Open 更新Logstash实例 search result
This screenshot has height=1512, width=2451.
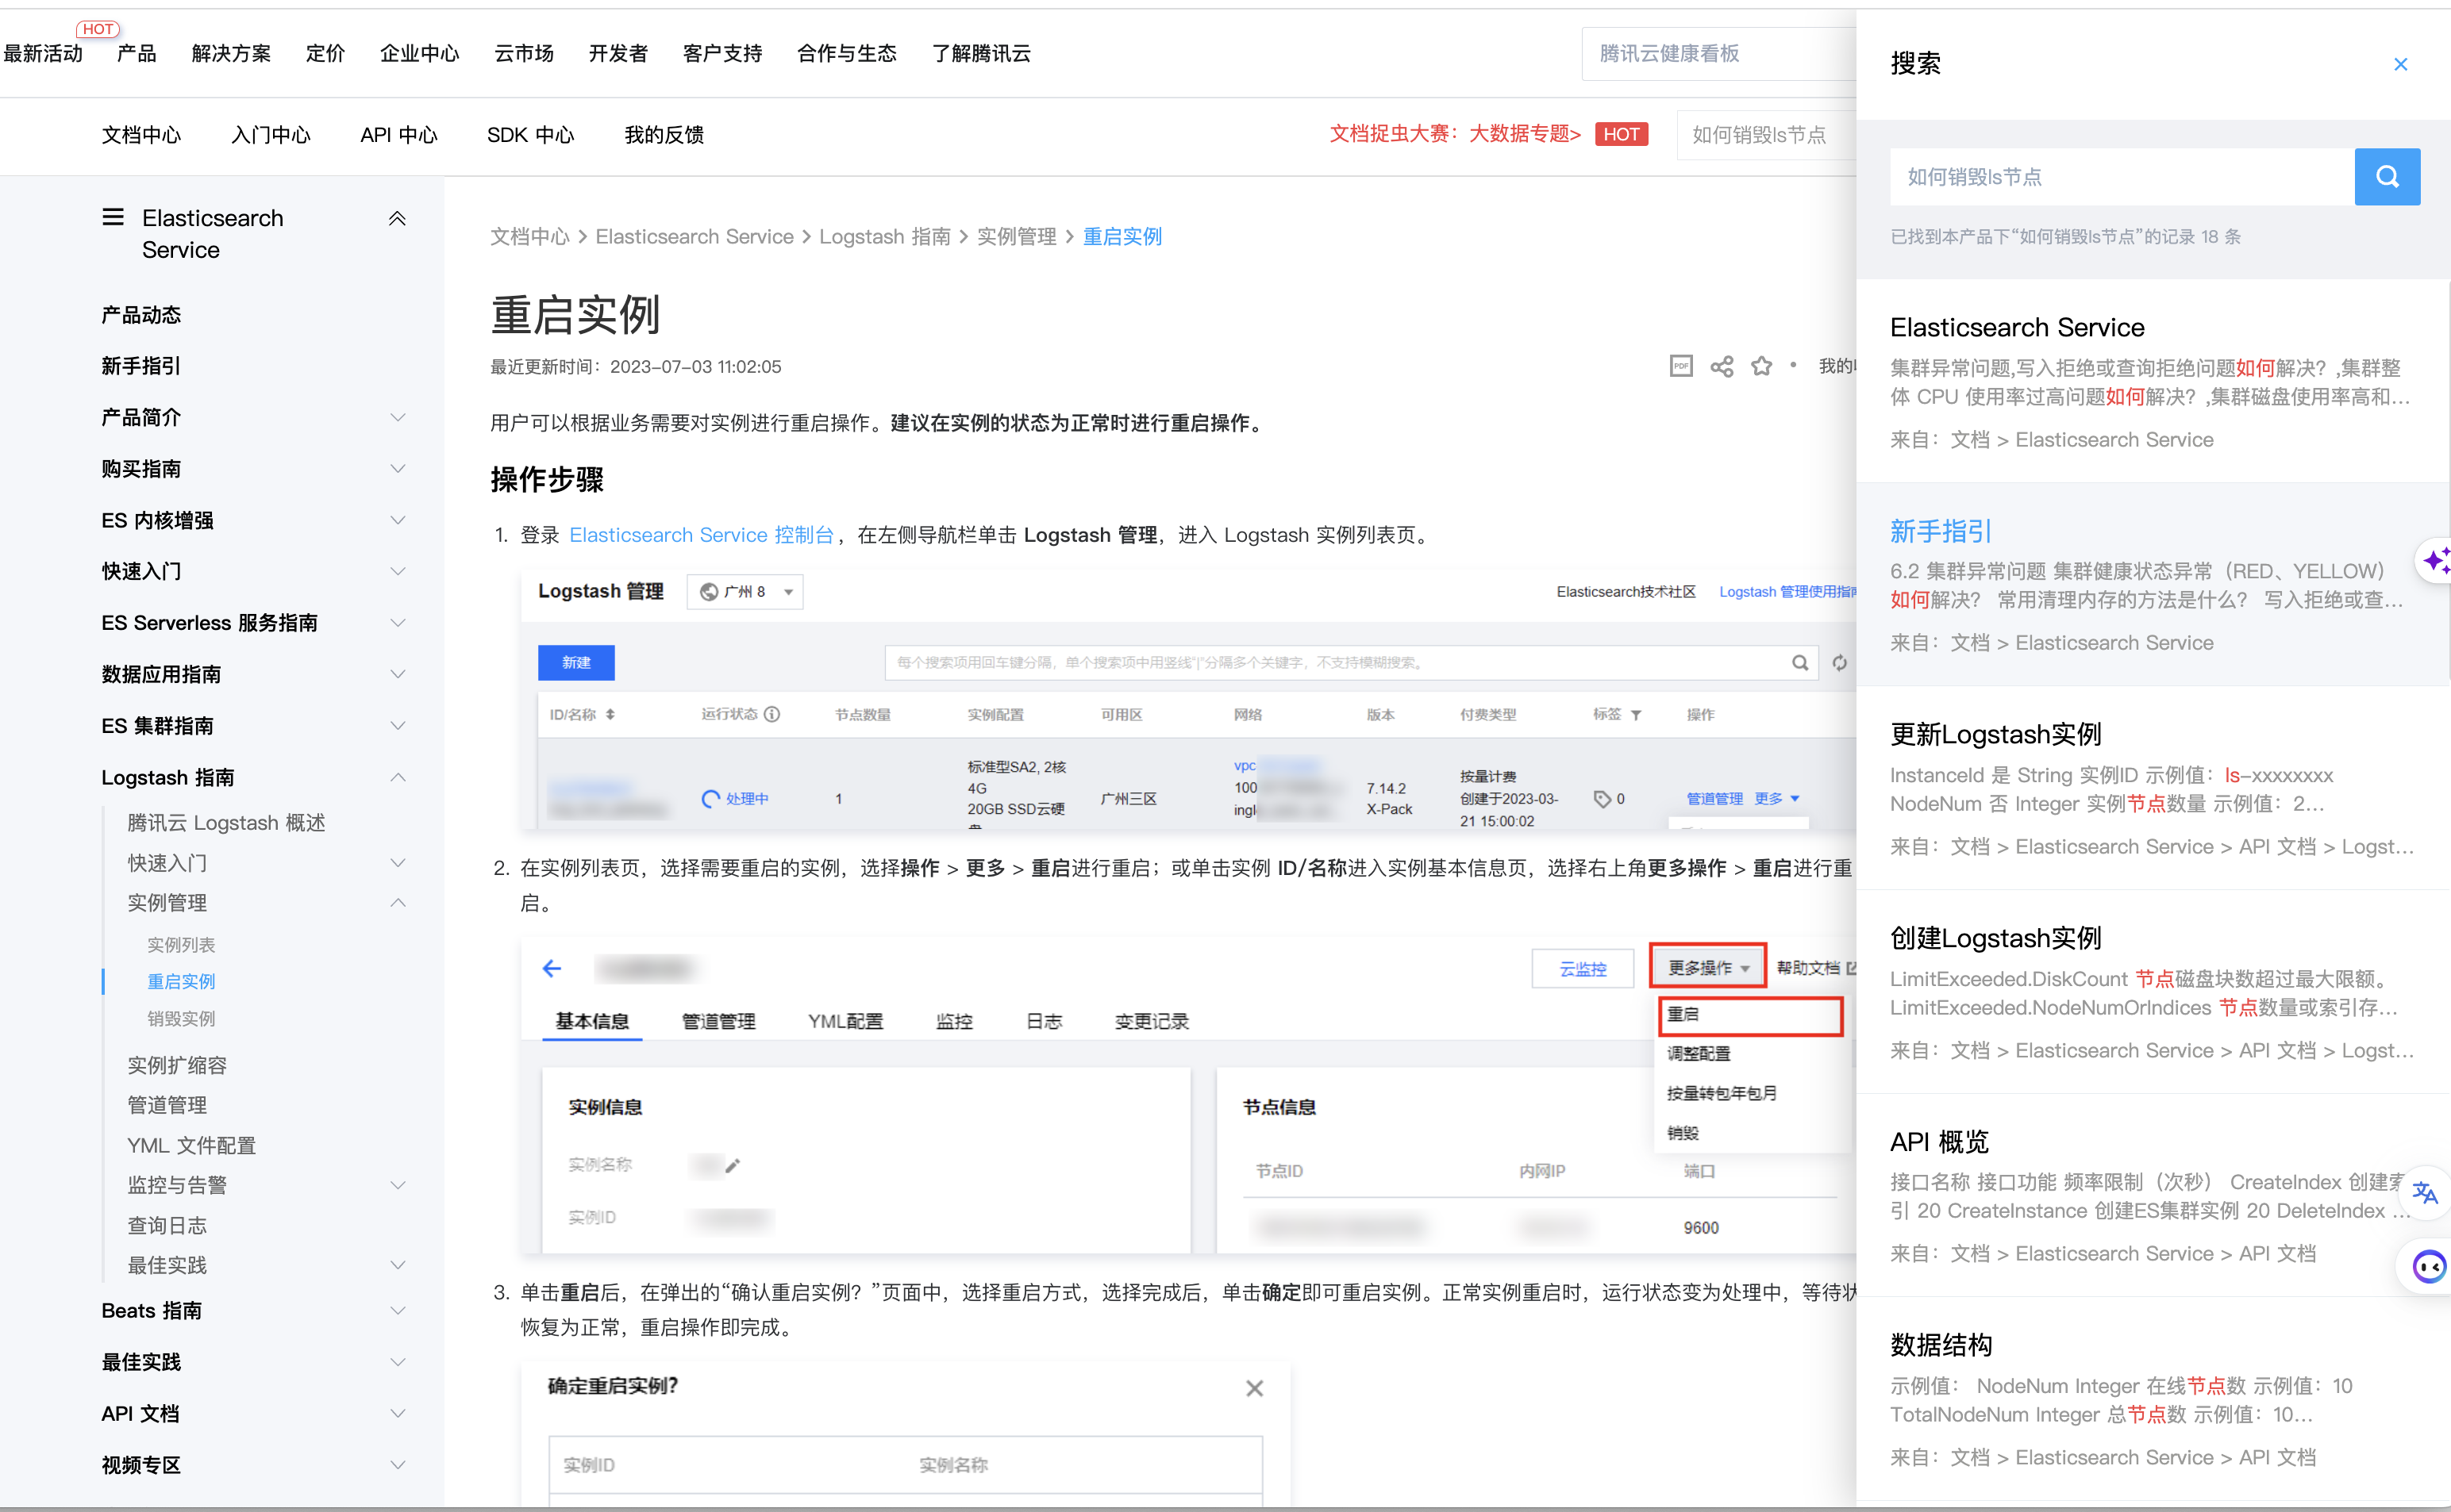click(1995, 734)
